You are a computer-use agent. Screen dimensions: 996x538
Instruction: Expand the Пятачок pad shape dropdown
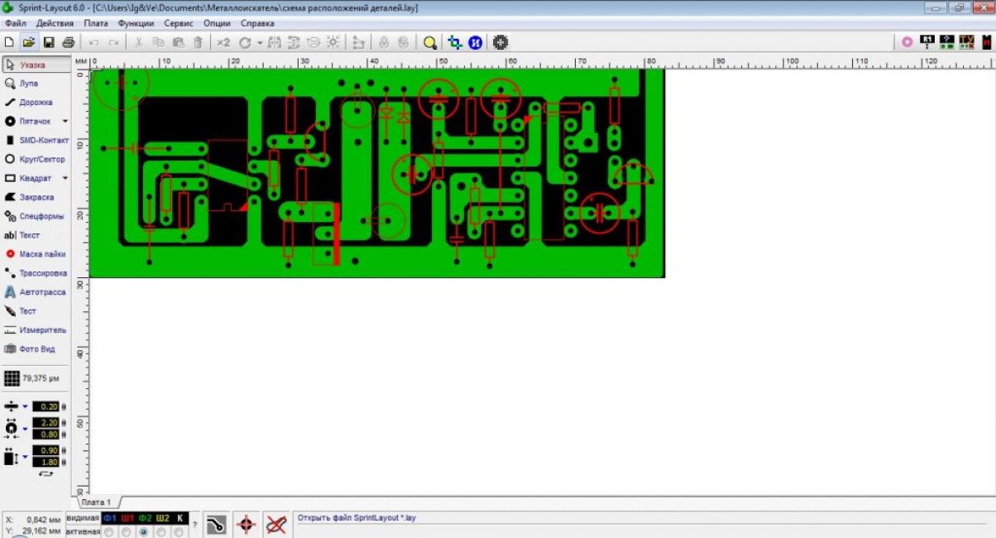pos(65,122)
